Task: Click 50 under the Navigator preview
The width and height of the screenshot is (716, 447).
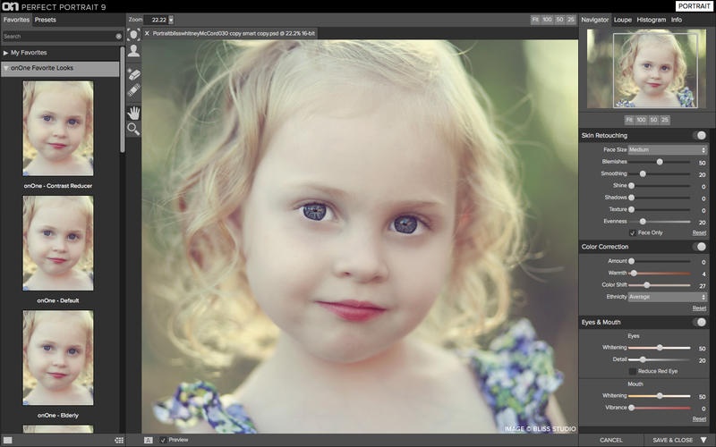Action: [653, 120]
